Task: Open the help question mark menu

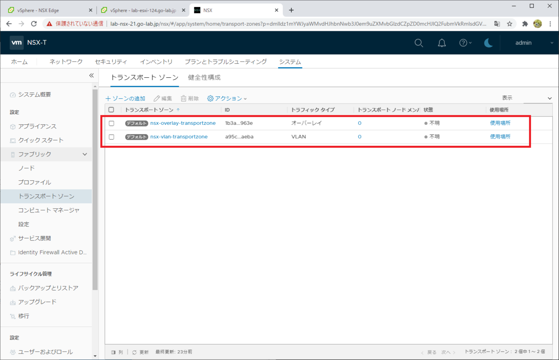Action: pos(465,43)
